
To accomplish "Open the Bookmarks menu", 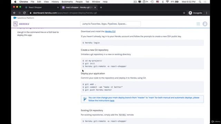I will tap(67, 2).
